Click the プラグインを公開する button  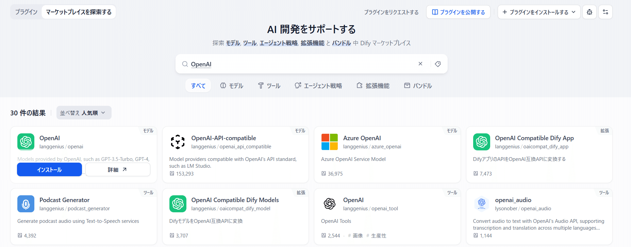pos(458,12)
